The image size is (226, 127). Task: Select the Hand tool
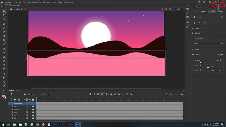pyautogui.click(x=4, y=74)
